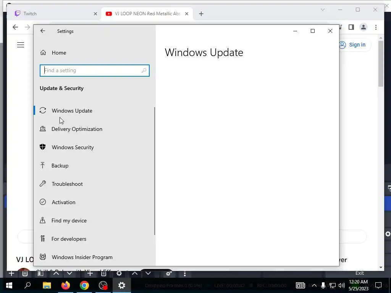Click Chrome page vertical scrollbar thumb
The height and width of the screenshot is (293, 391).
tap(381, 64)
